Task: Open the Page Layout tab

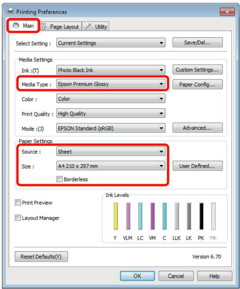Action: click(60, 26)
